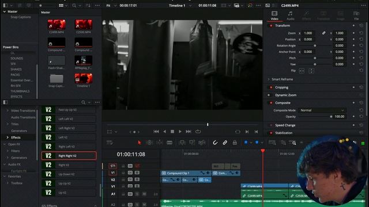Select the C2499.MP4 media pool thumbnail
The height and width of the screenshot is (207, 369).
tap(57, 25)
